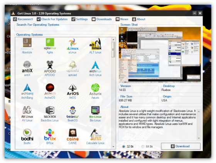The image size is (216, 163).
Task: Click the File Size value 699.27 MB
Action: (125, 100)
